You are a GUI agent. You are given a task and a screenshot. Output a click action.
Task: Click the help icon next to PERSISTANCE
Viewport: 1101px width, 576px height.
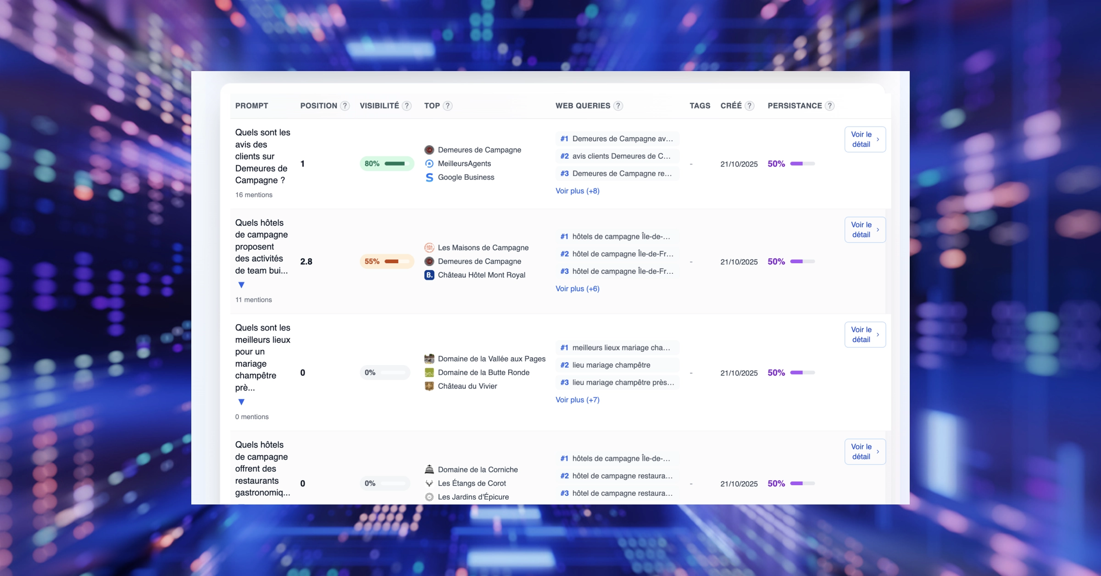click(x=829, y=106)
